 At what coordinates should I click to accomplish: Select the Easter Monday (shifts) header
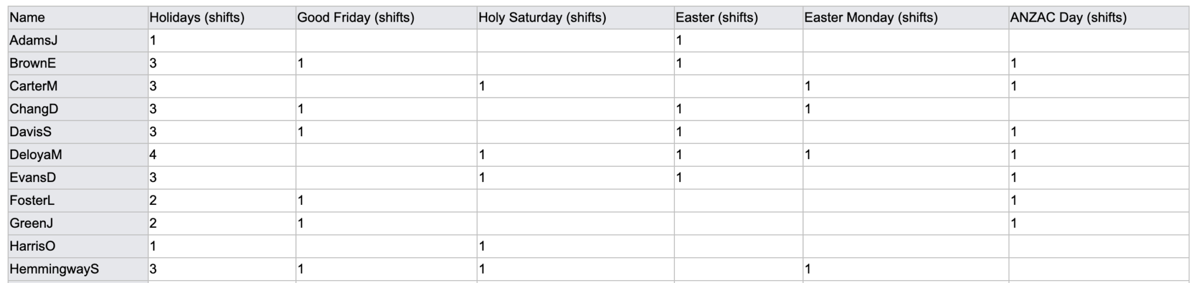coord(906,18)
